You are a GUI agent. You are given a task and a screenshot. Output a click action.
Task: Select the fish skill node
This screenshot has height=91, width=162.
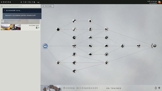click(74, 38)
